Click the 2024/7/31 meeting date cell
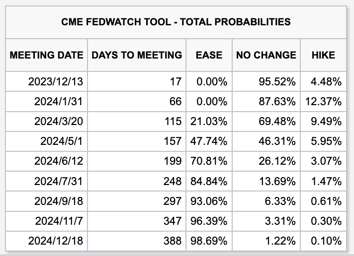 pyautogui.click(x=59, y=182)
